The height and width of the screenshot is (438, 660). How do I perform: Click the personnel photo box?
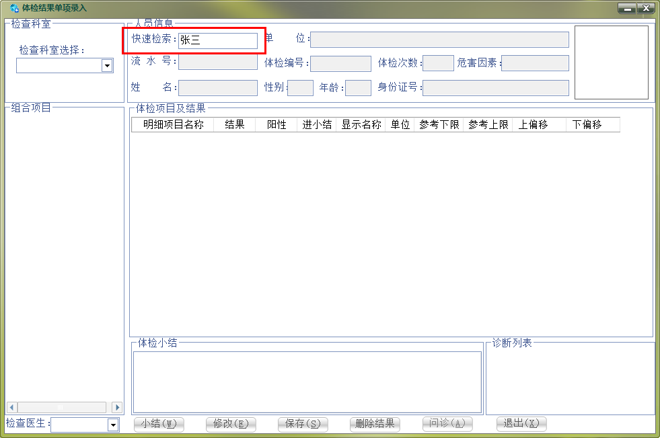612,62
